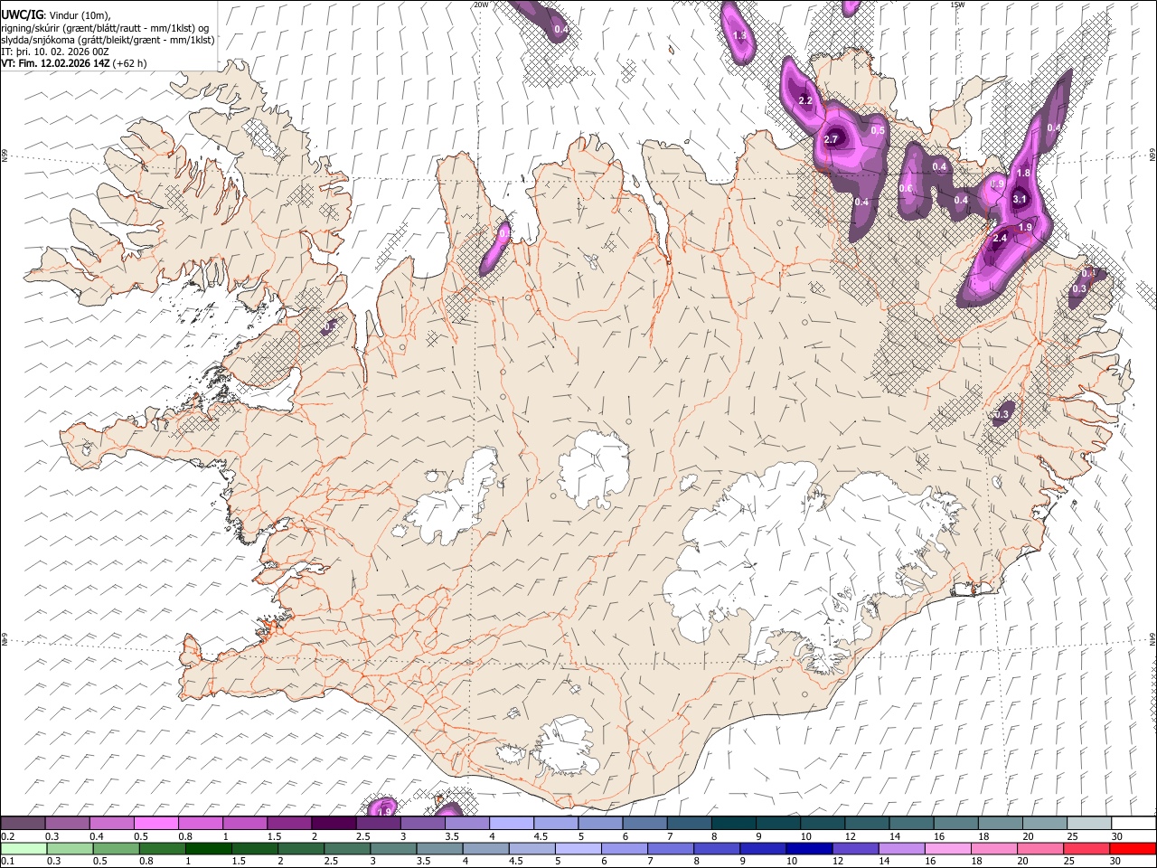1157x868 pixels.
Task: Pick the lilac swatch between 14 and 16, lower legend
Action: click(x=900, y=848)
